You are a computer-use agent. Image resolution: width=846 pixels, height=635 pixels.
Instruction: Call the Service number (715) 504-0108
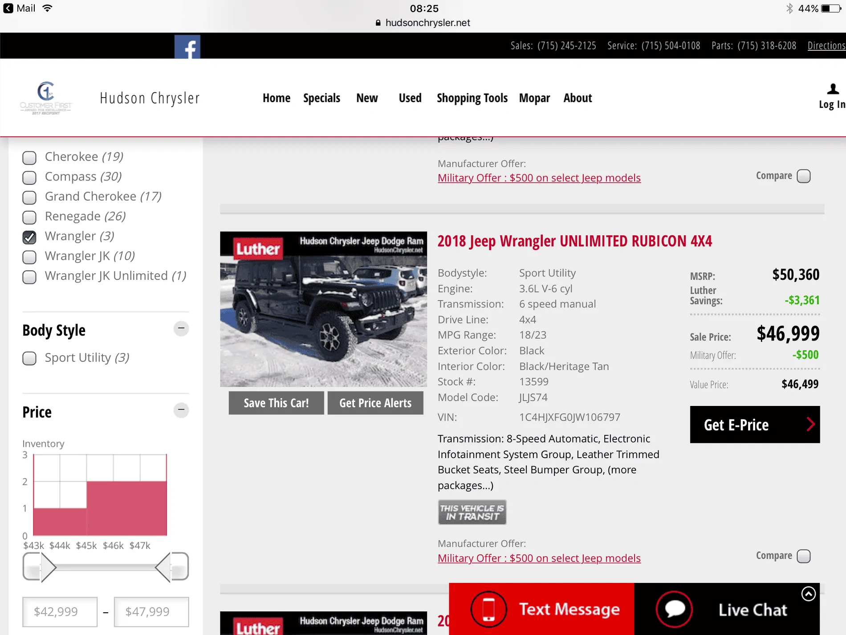(671, 45)
